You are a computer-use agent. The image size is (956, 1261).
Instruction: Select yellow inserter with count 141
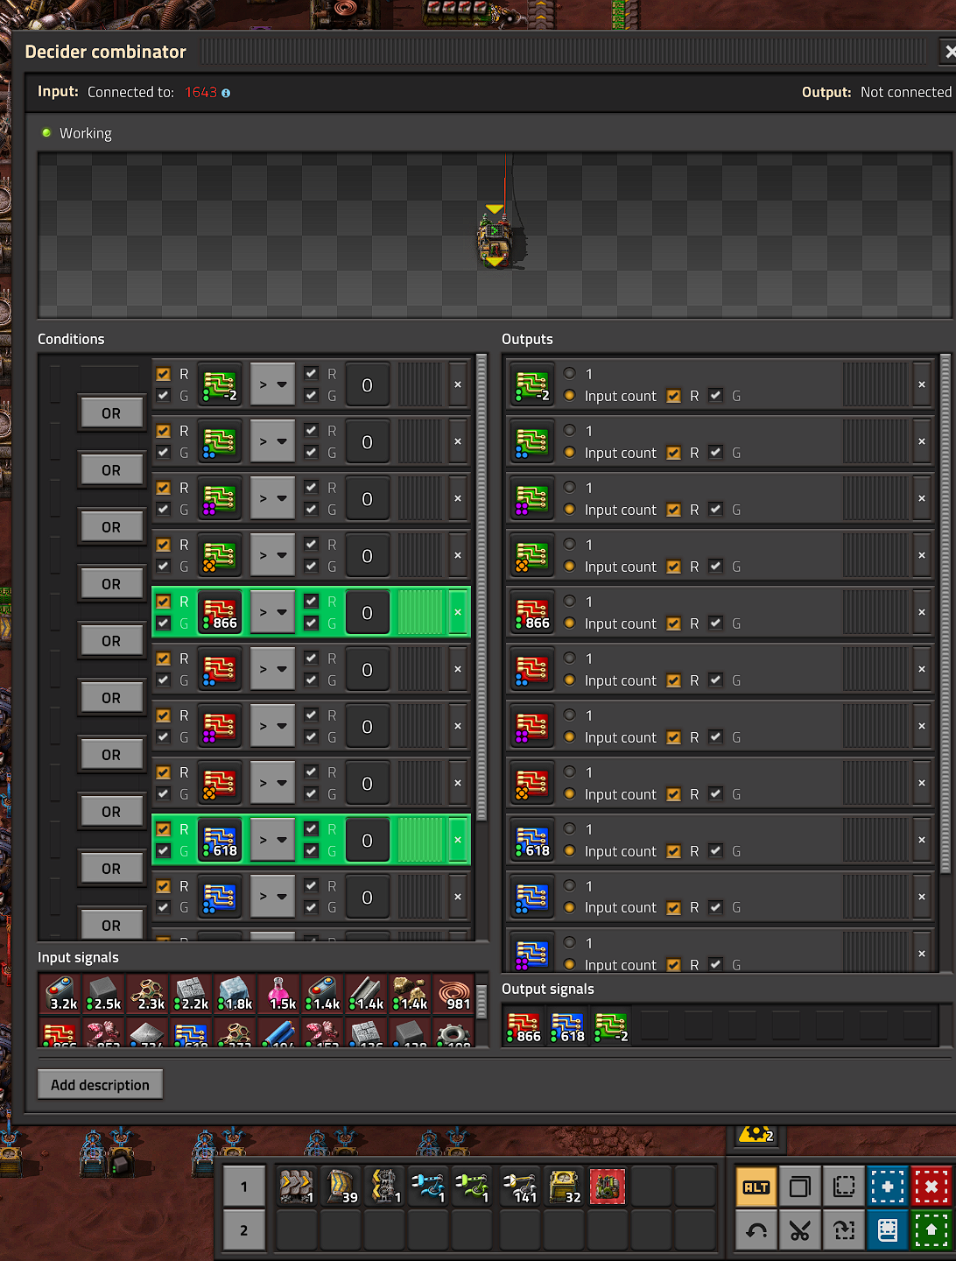519,1187
